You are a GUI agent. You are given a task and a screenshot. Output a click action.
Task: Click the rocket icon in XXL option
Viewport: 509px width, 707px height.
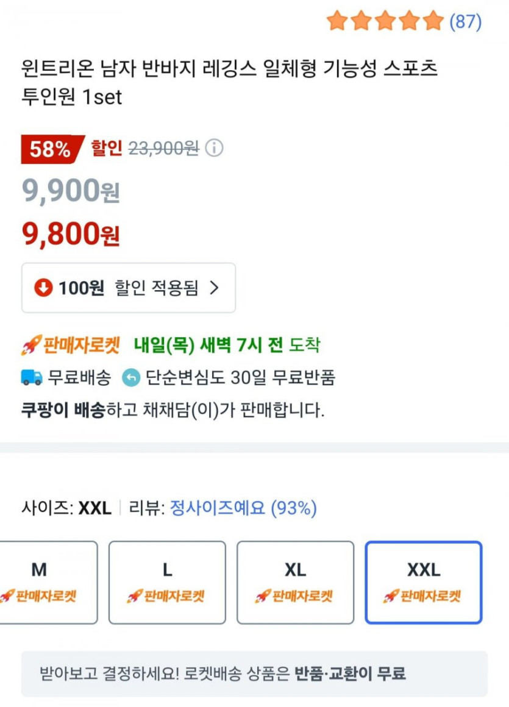click(390, 596)
